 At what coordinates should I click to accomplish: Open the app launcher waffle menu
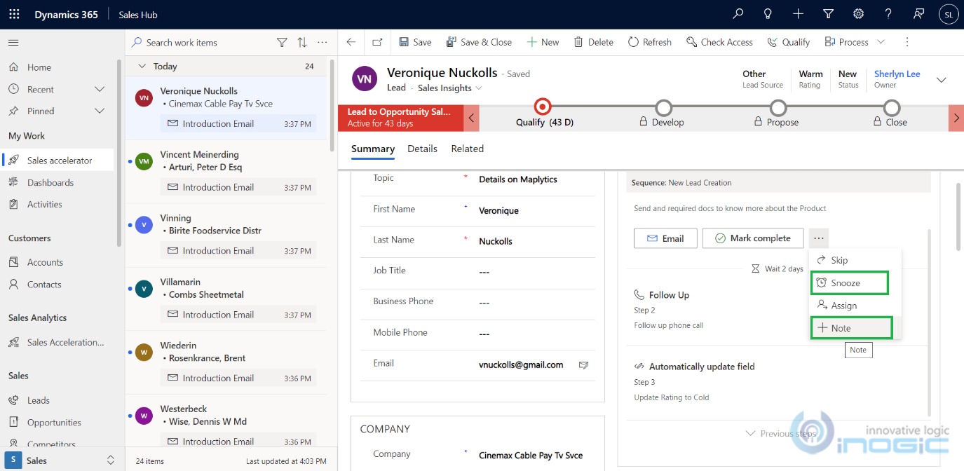click(14, 14)
